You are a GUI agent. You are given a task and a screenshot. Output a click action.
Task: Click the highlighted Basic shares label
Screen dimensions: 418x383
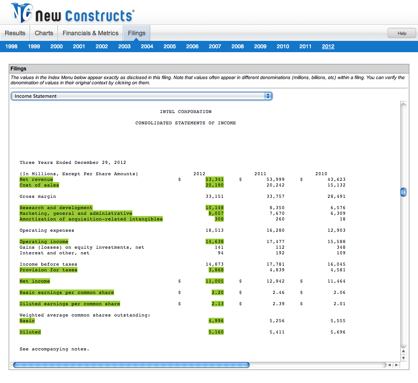coord(27,320)
